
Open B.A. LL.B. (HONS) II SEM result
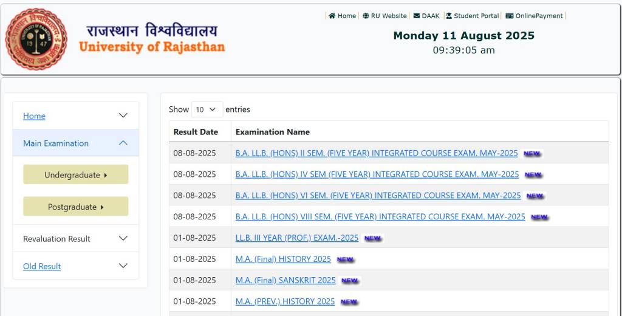(376, 153)
